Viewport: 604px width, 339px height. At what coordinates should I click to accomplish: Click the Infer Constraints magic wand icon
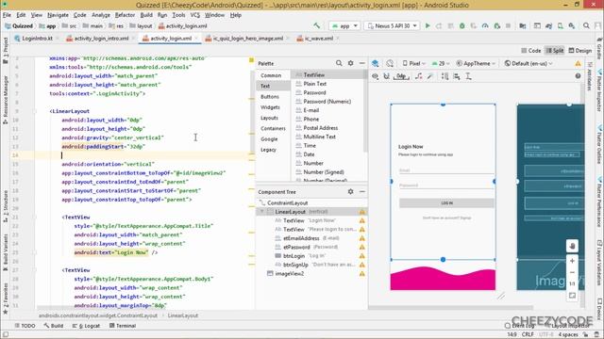430,76
